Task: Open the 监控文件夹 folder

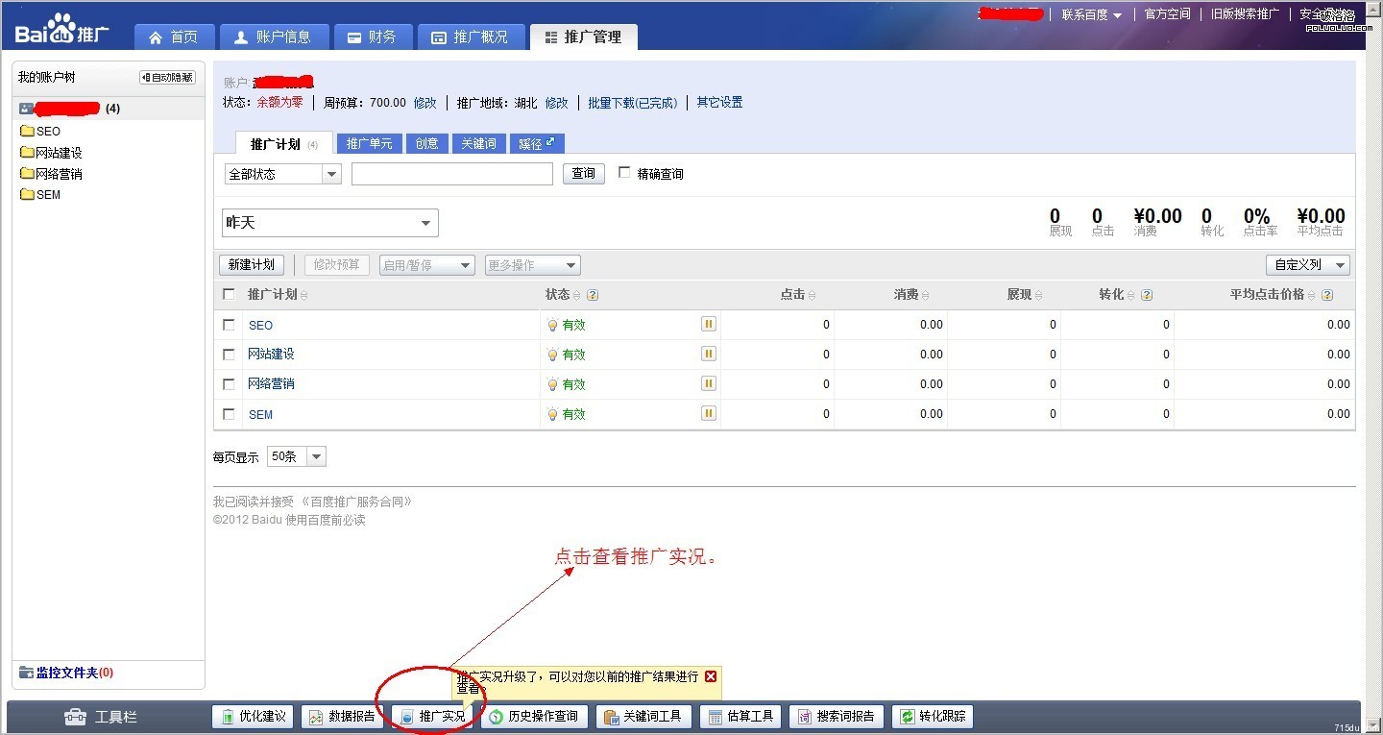Action: click(65, 673)
